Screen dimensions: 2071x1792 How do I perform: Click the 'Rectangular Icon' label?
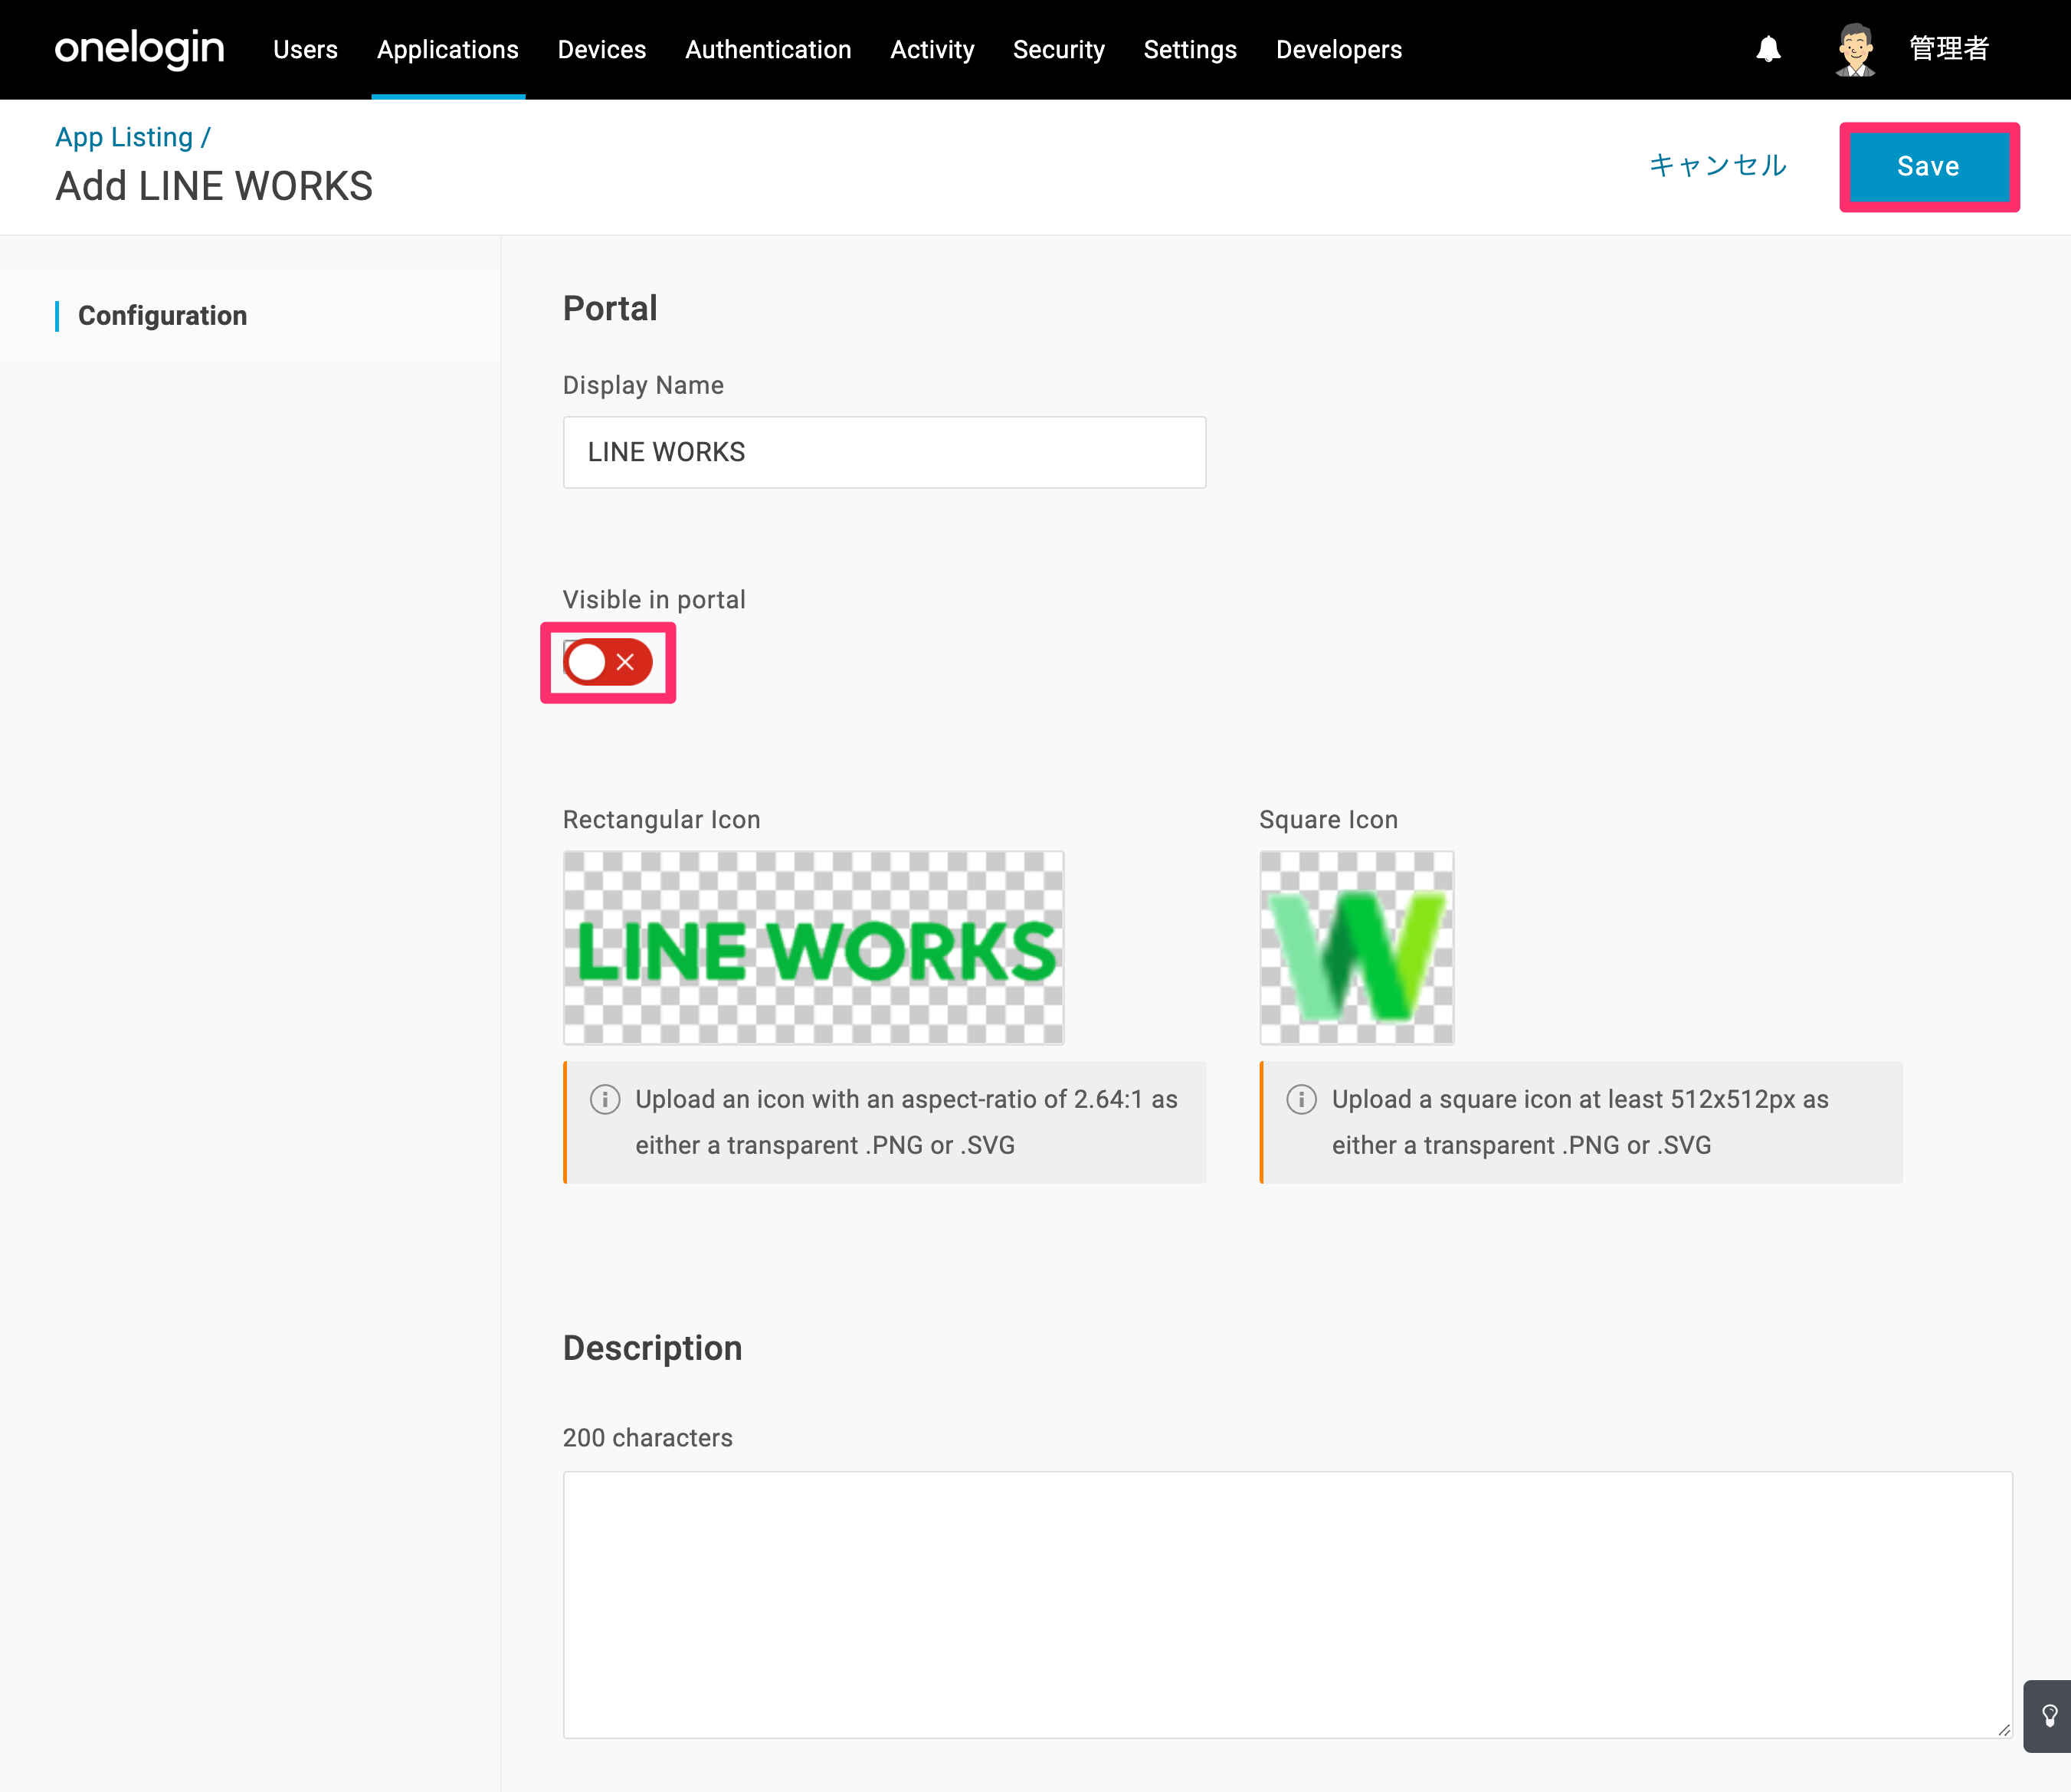(662, 820)
